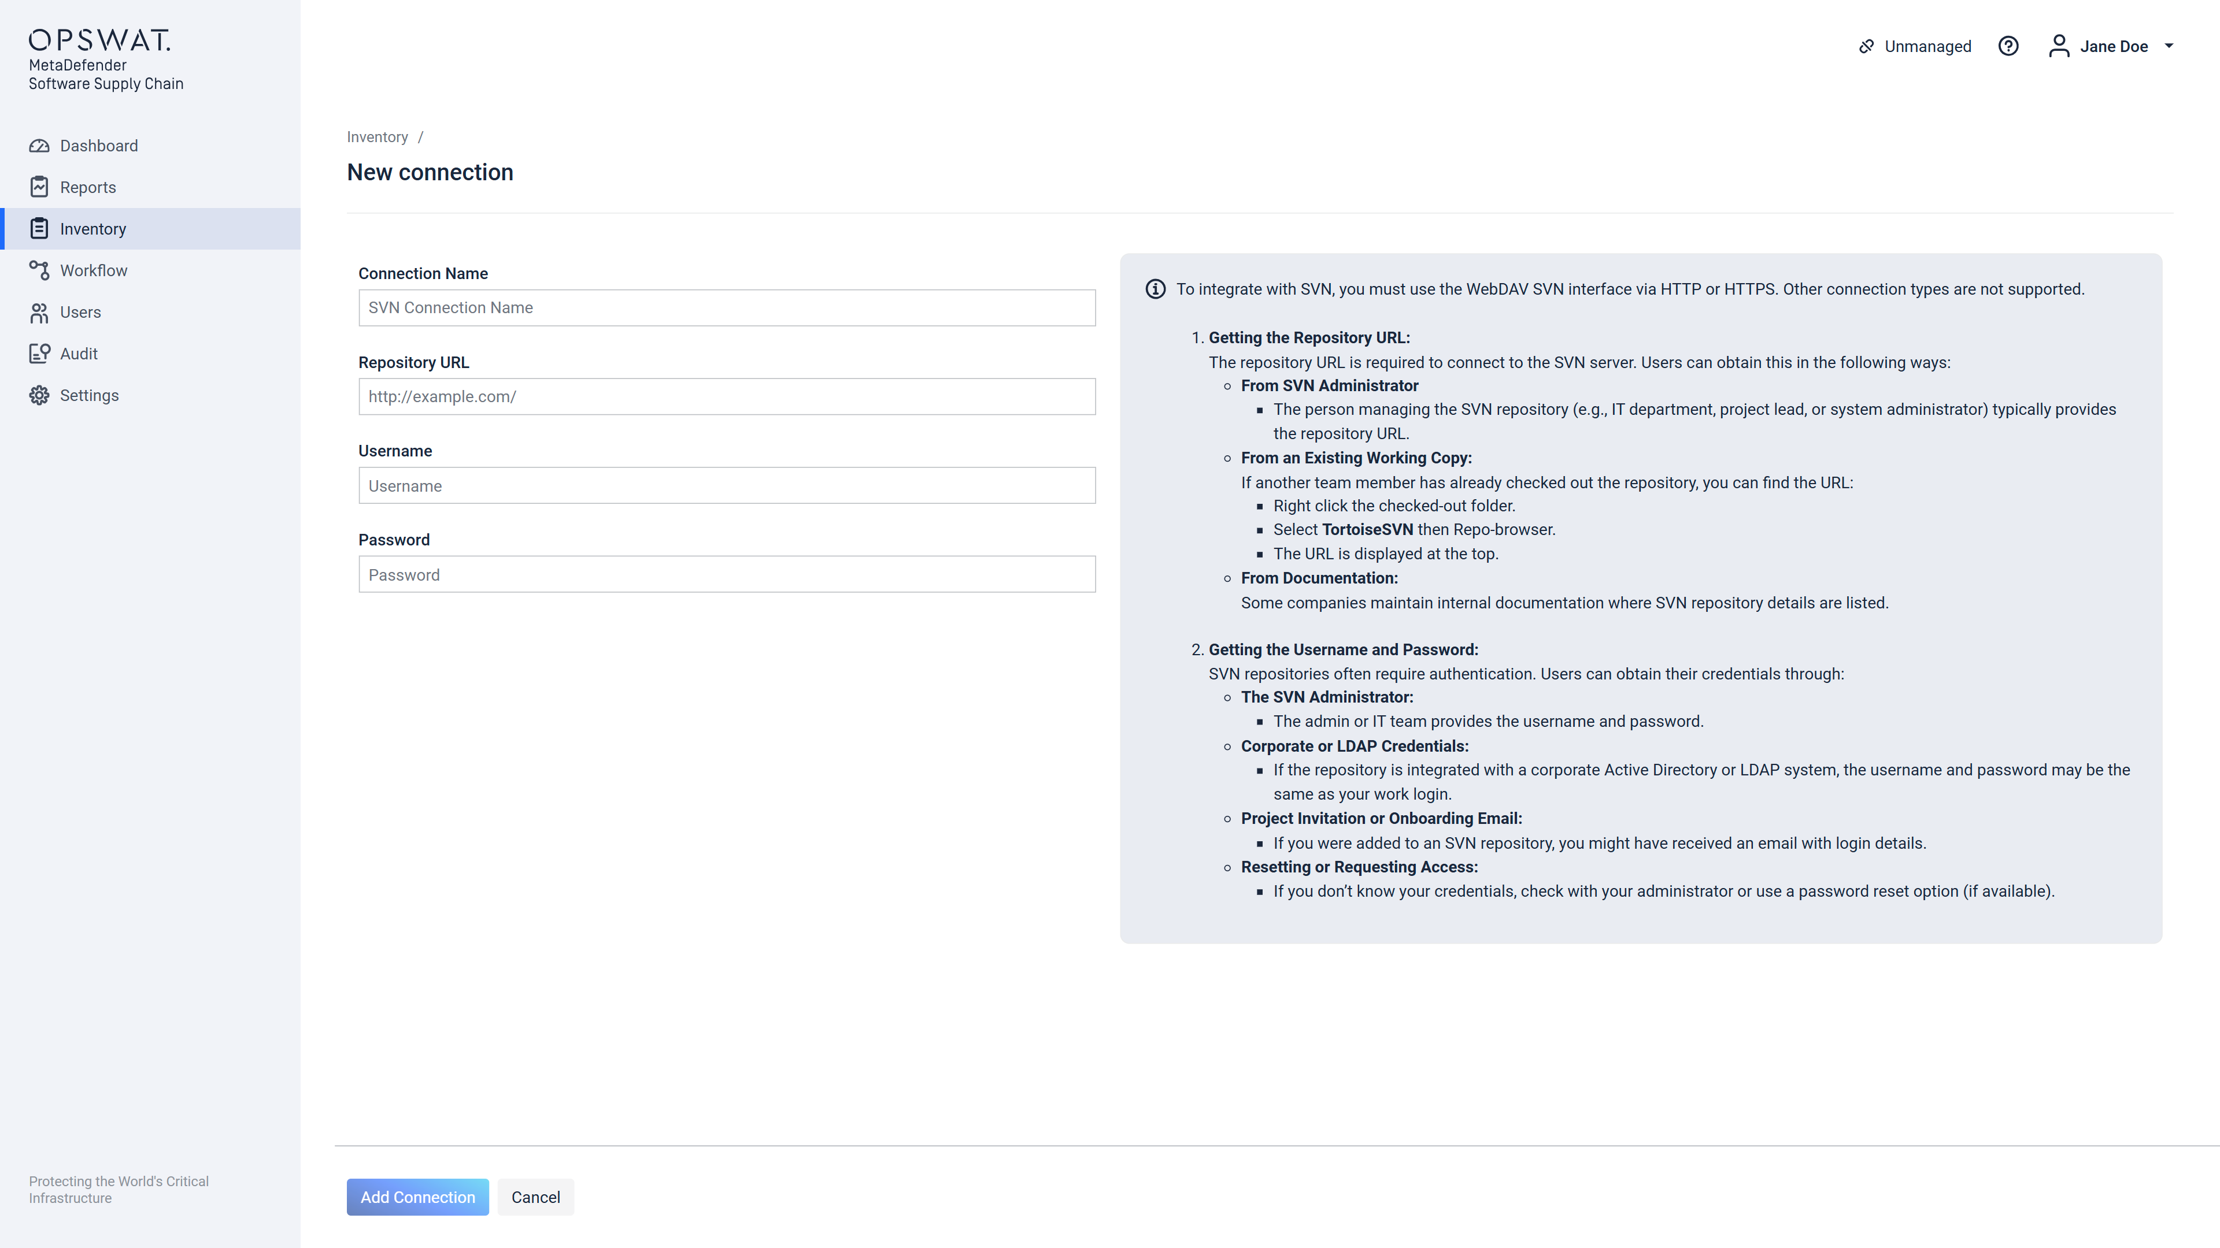
Task: Click the Unmanaged link status icon
Action: tap(1867, 46)
